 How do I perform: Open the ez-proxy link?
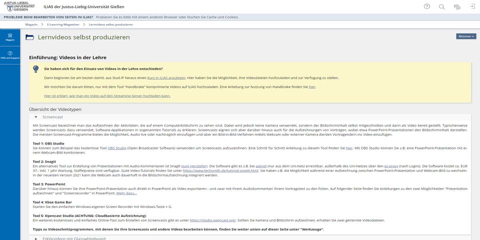click(x=390, y=166)
